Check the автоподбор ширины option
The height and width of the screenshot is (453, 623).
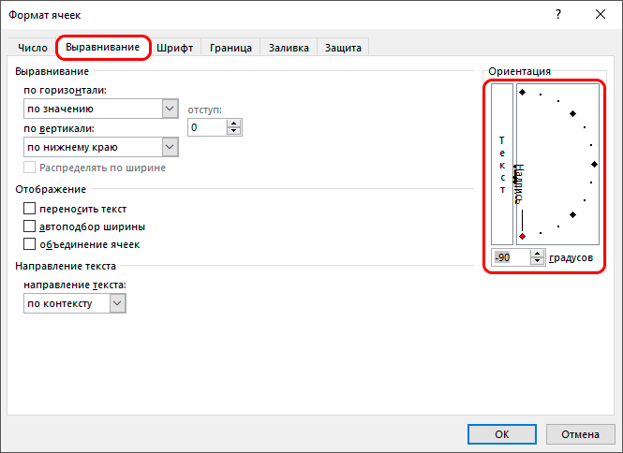(x=29, y=226)
